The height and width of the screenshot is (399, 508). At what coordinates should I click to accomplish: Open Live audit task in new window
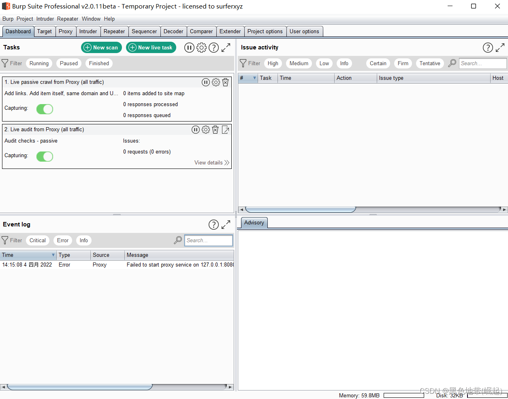[226, 130]
